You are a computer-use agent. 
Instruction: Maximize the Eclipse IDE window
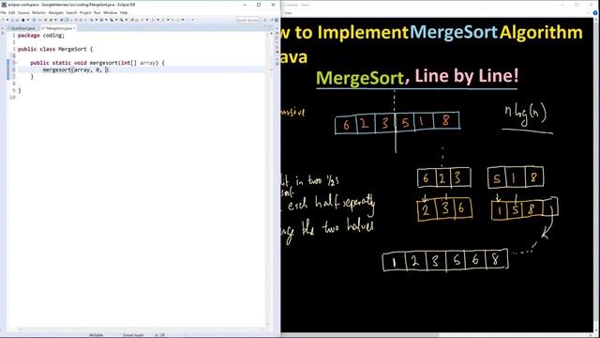(259, 5)
